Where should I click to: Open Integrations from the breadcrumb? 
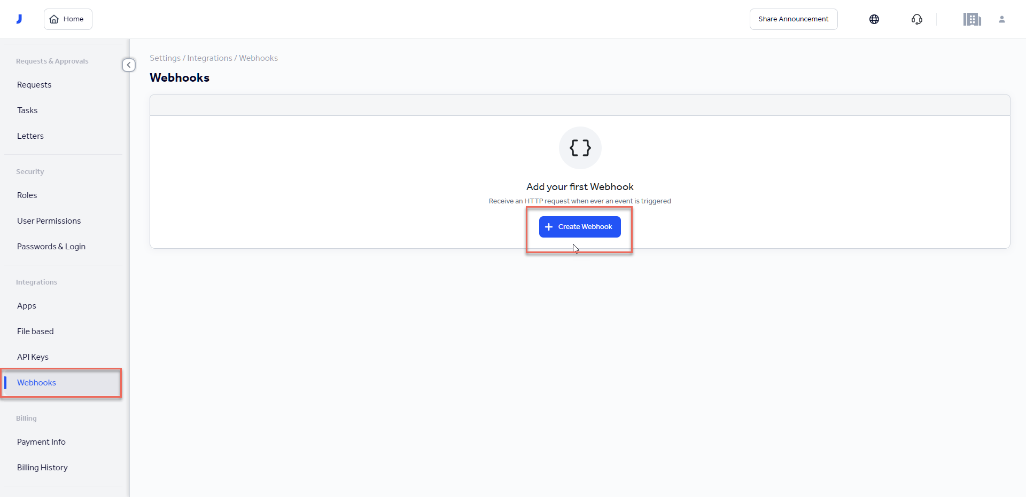tap(209, 58)
